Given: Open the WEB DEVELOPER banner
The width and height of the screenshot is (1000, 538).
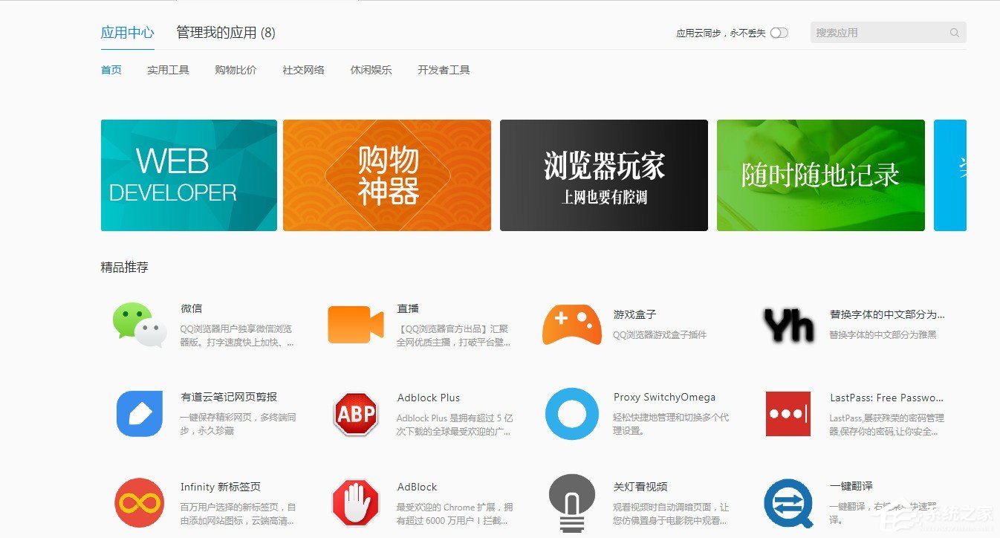Looking at the screenshot, I should point(189,175).
